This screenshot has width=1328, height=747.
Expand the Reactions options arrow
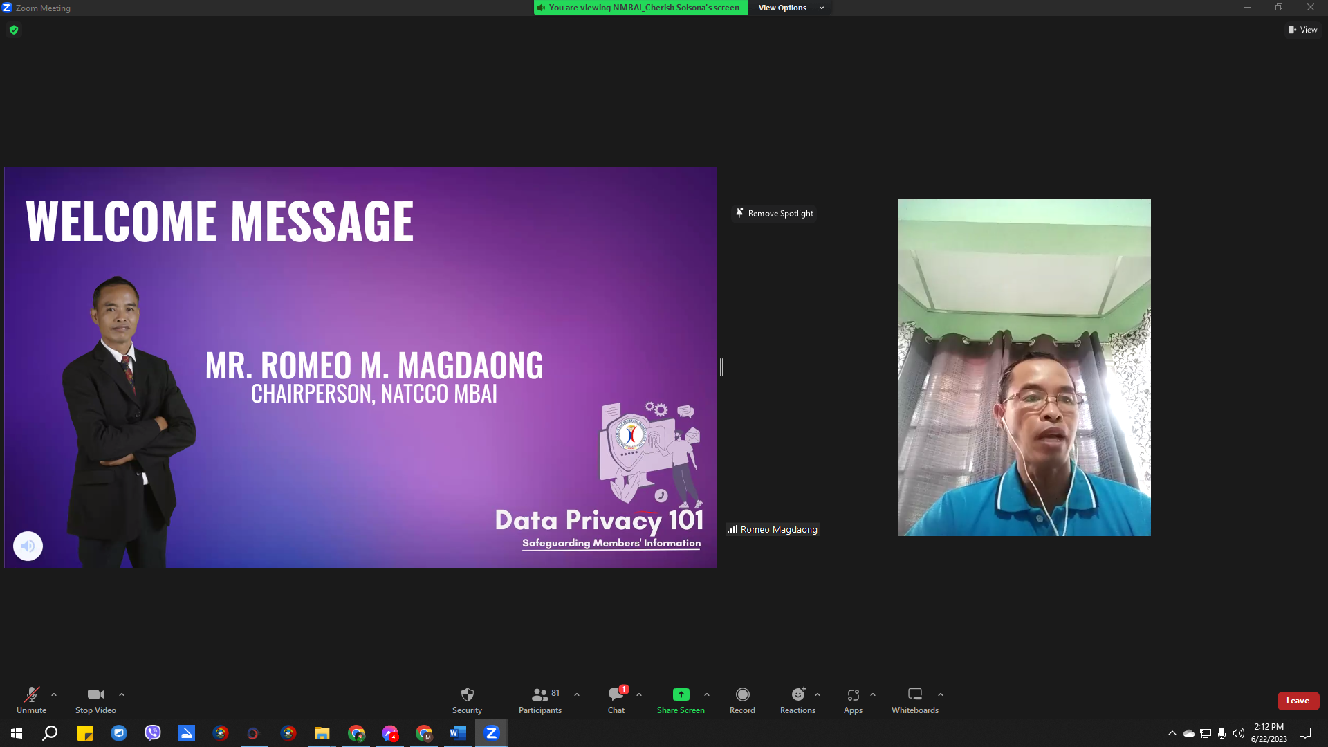pyautogui.click(x=818, y=694)
